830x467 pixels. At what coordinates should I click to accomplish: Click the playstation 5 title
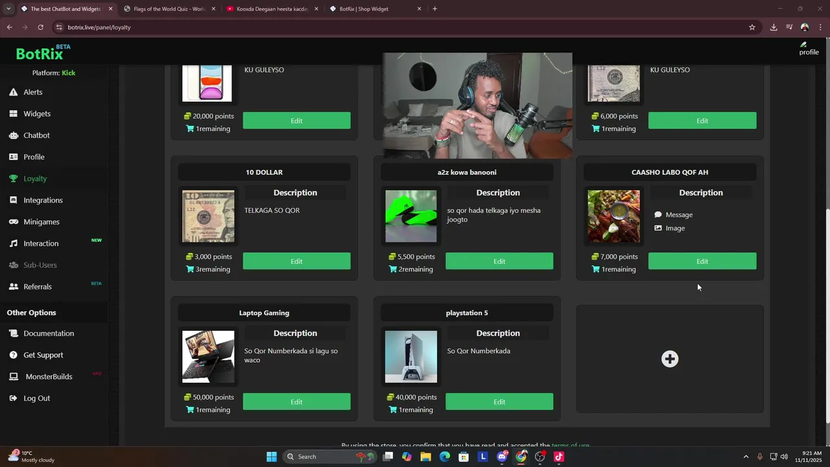(467, 313)
